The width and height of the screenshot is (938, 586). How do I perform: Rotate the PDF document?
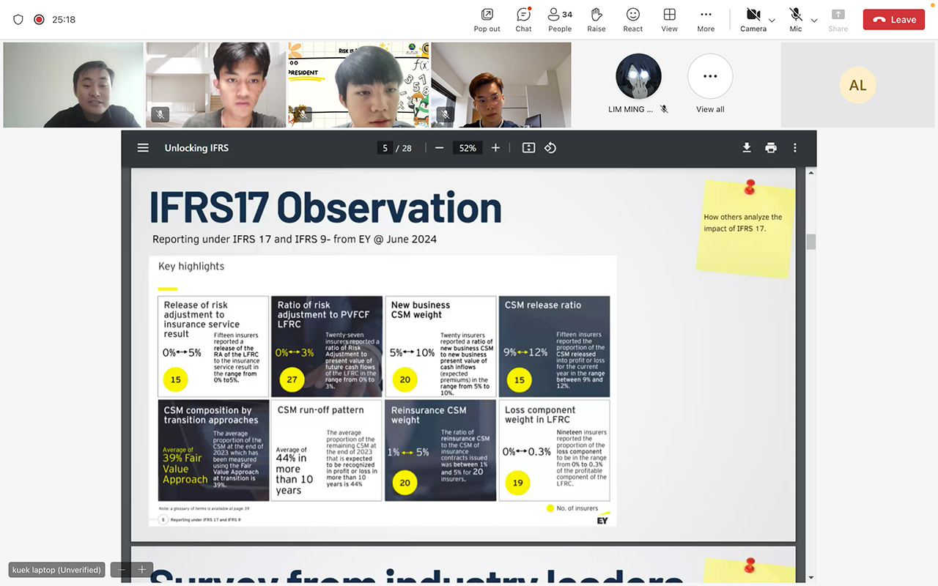coord(550,148)
